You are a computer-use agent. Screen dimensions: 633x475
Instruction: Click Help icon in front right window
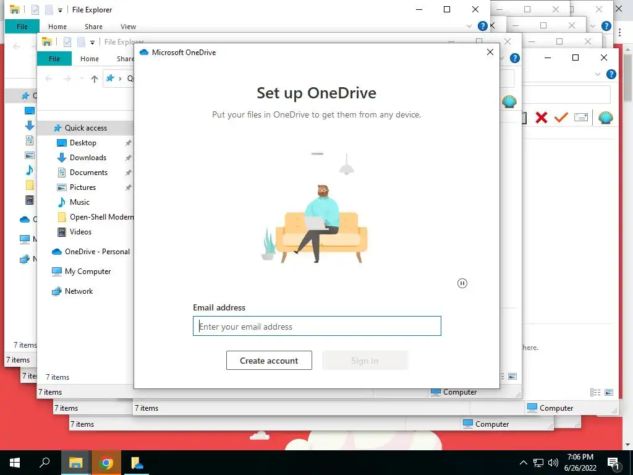(611, 74)
